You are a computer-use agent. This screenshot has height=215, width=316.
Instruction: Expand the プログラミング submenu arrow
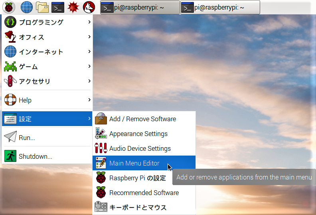[89, 22]
